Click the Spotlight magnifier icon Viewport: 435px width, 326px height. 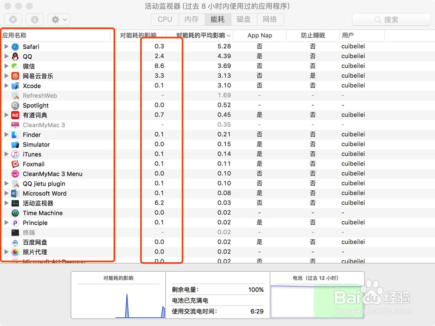(x=15, y=105)
